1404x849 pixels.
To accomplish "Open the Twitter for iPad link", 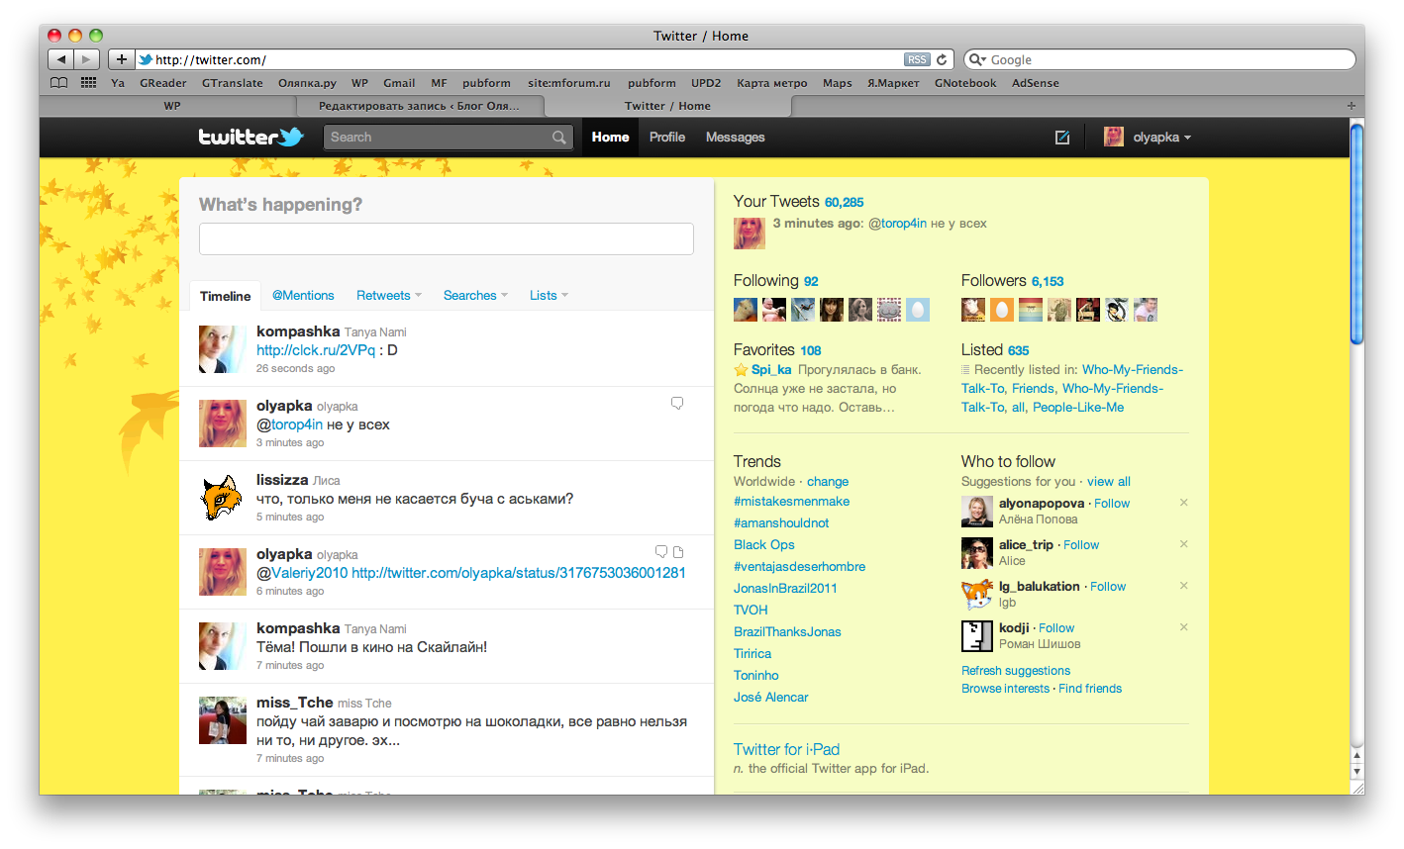I will pyautogui.click(x=786, y=749).
